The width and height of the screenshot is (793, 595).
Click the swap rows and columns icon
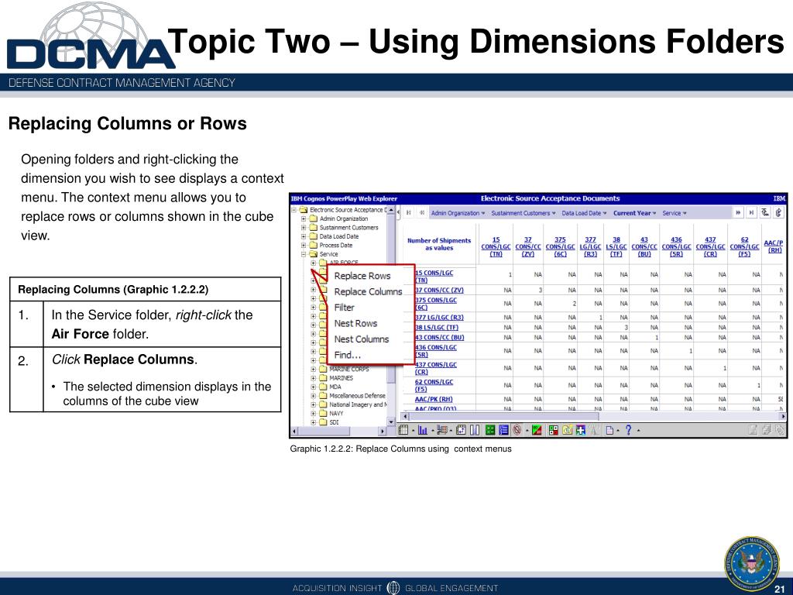(x=462, y=430)
